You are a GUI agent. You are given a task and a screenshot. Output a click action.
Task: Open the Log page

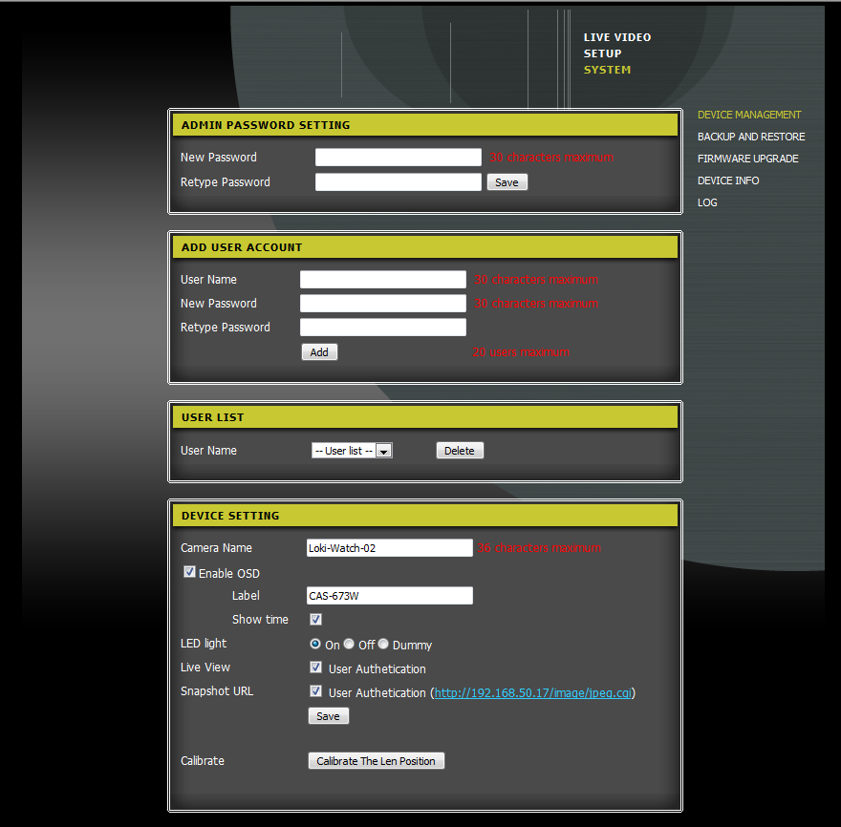point(706,202)
